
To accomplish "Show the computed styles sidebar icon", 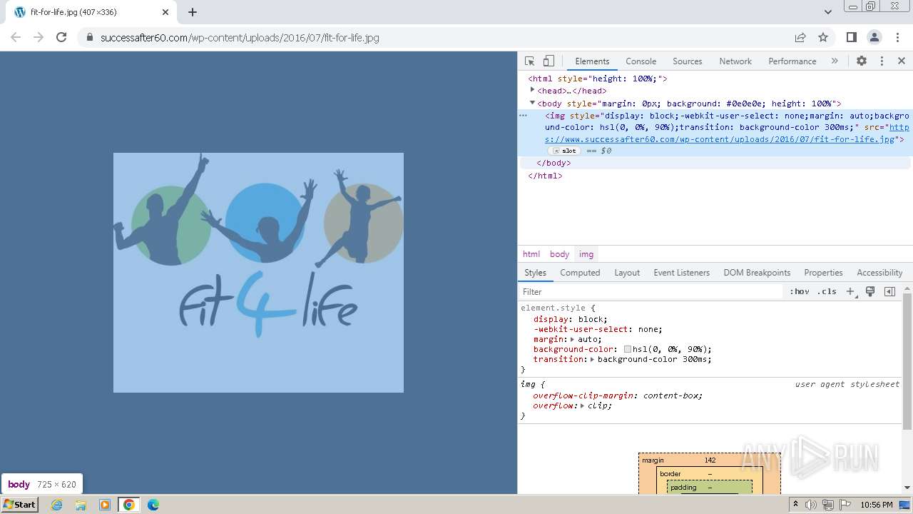I will point(889,291).
